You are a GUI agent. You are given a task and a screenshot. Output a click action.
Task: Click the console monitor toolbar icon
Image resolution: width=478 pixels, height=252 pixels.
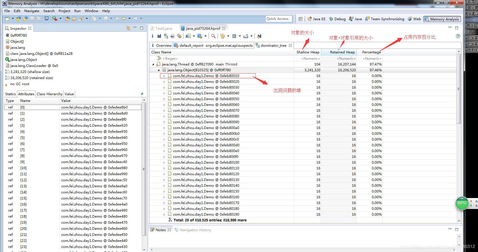47,18
